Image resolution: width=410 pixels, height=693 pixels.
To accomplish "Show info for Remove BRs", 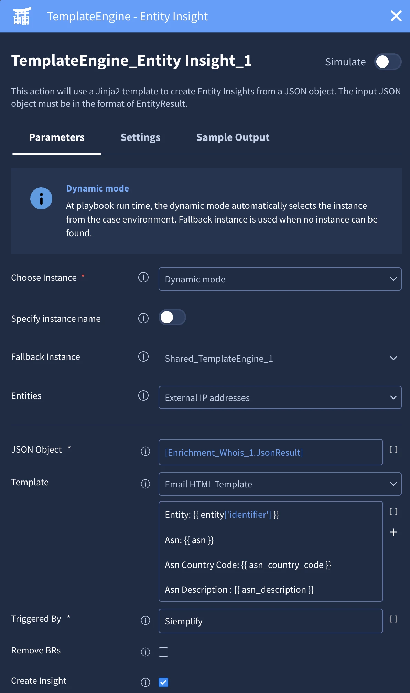I will [x=145, y=652].
